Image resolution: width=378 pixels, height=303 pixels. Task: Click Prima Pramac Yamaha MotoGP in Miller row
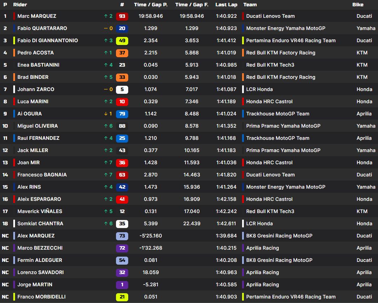click(x=283, y=150)
